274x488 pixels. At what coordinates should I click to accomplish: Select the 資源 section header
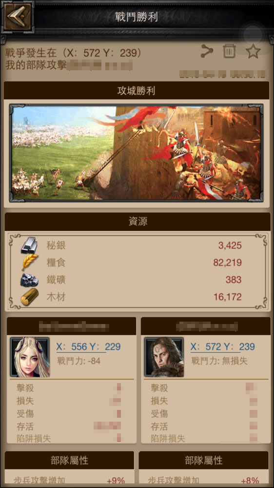tap(137, 222)
